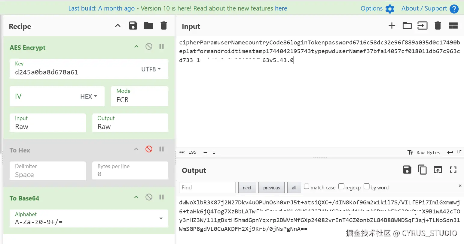Screen dimensions: 464x244
Task: Enable the match case checkbox
Action: tap(307, 186)
